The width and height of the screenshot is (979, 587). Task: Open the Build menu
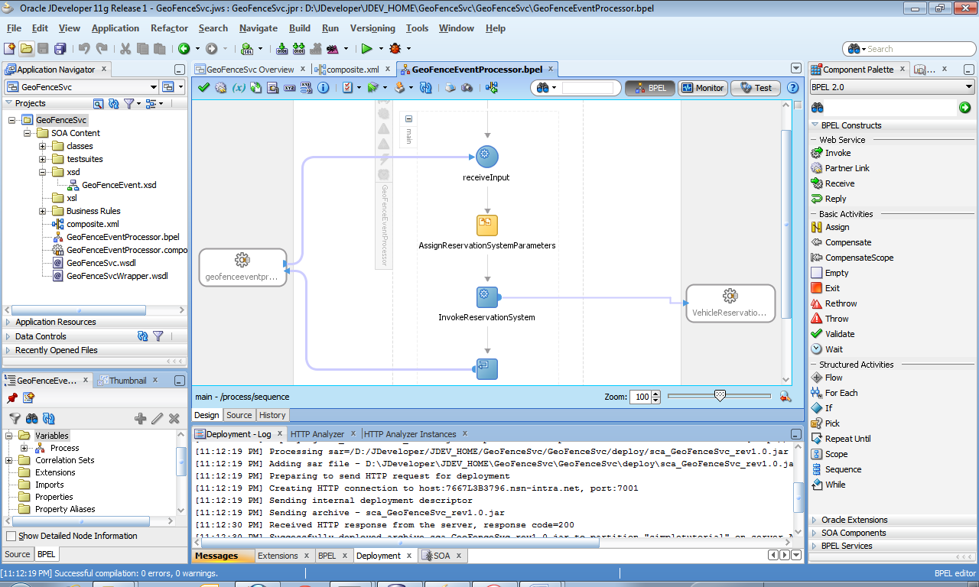tap(300, 28)
